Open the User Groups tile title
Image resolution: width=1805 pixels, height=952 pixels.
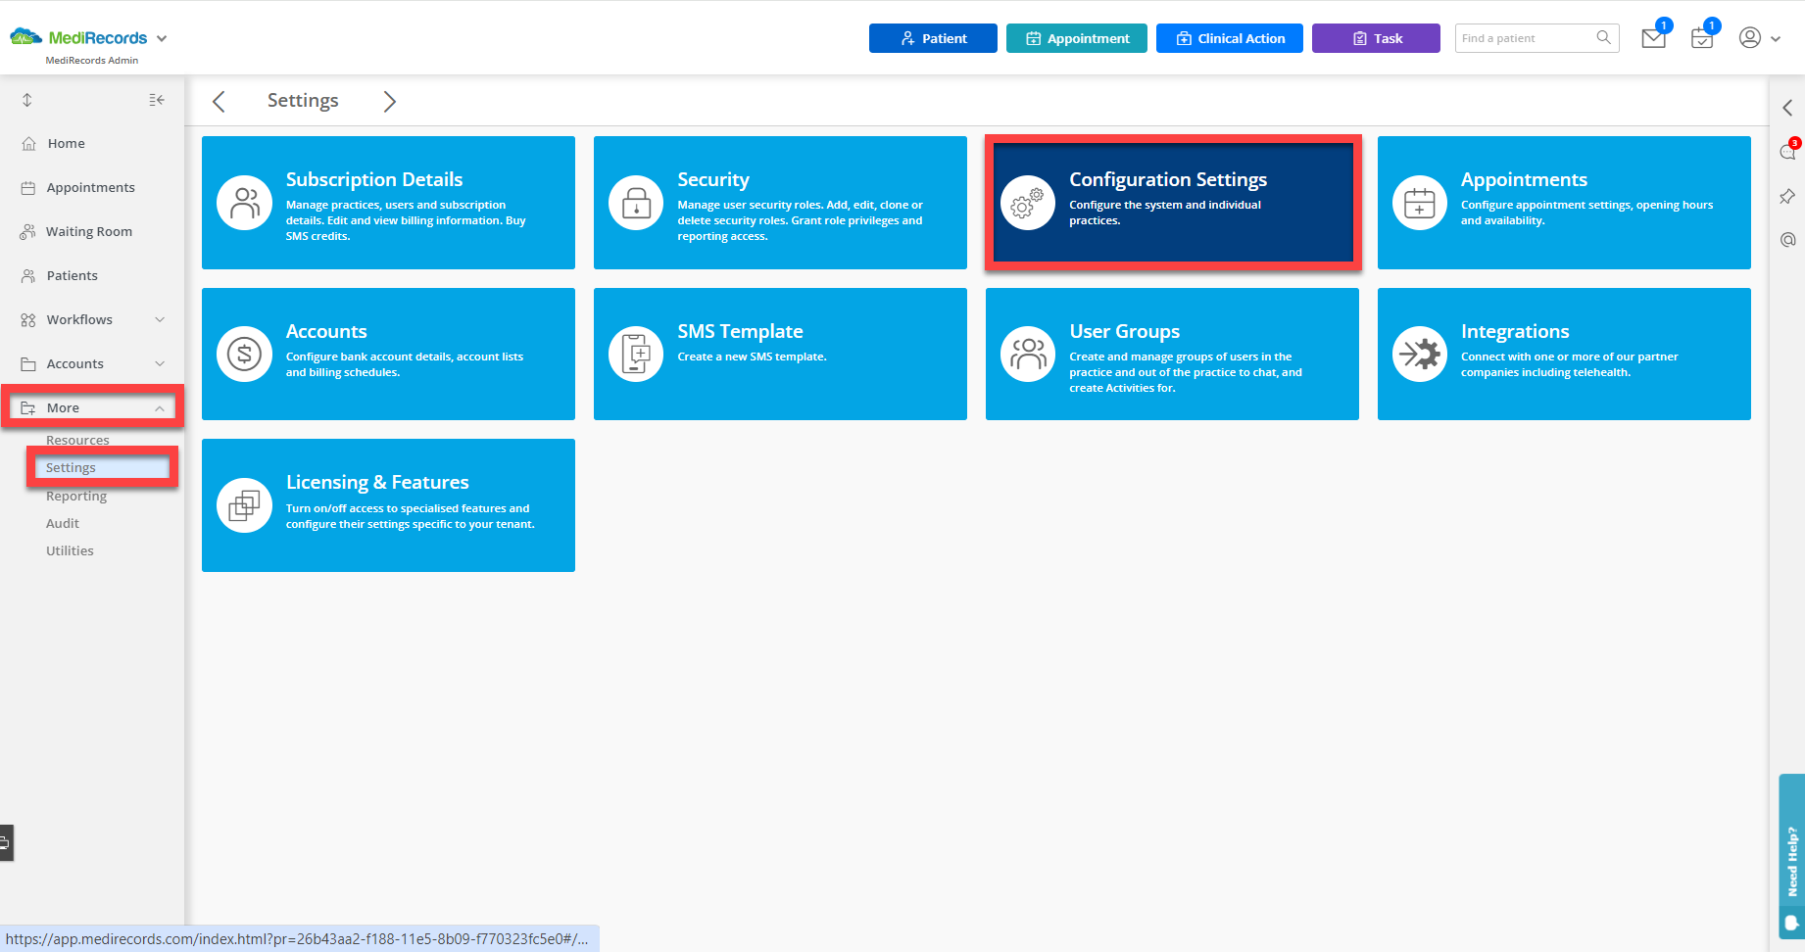tap(1125, 331)
